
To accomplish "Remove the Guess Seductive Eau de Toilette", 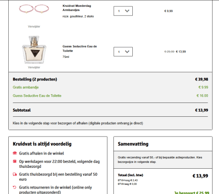I will (34, 68).
